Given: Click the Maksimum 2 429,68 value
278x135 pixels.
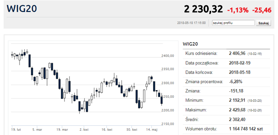Looking at the screenshot, I should tap(237, 110).
